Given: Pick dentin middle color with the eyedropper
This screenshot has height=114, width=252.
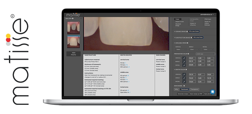Looking at the screenshot, I should point(184,78).
